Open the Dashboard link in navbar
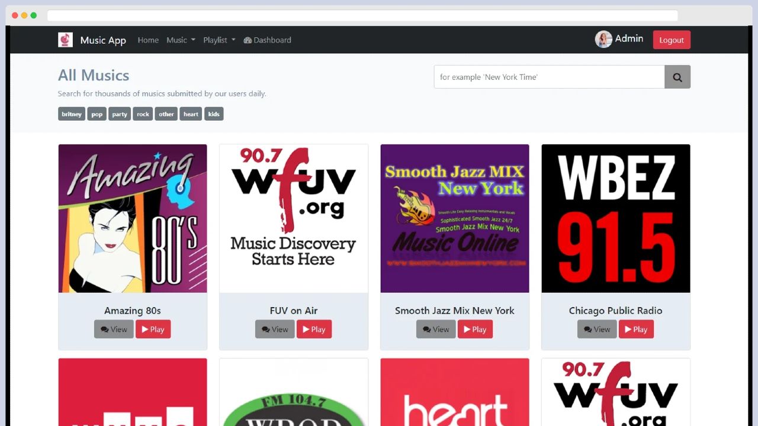 point(268,40)
